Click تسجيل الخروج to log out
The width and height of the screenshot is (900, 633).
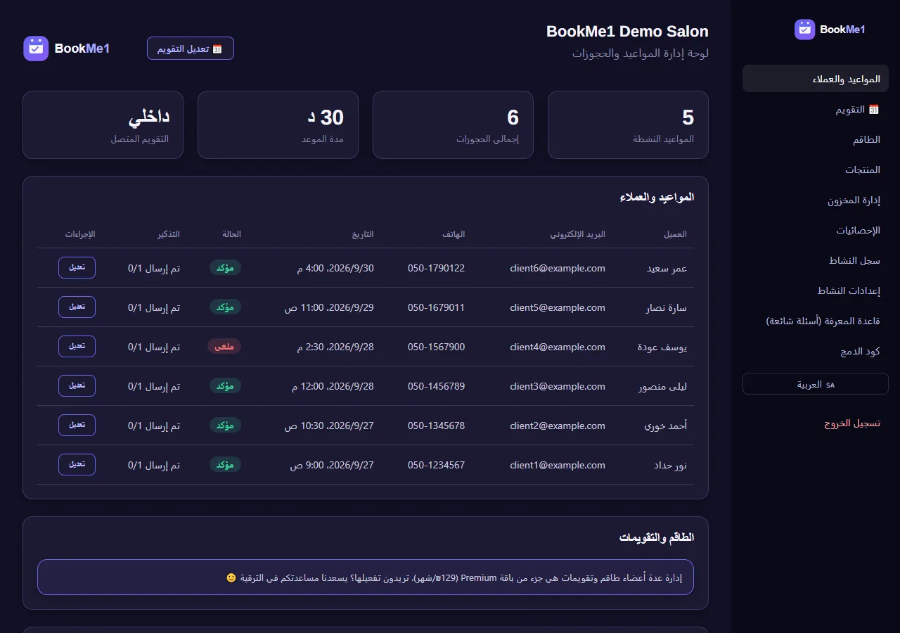(x=816, y=423)
